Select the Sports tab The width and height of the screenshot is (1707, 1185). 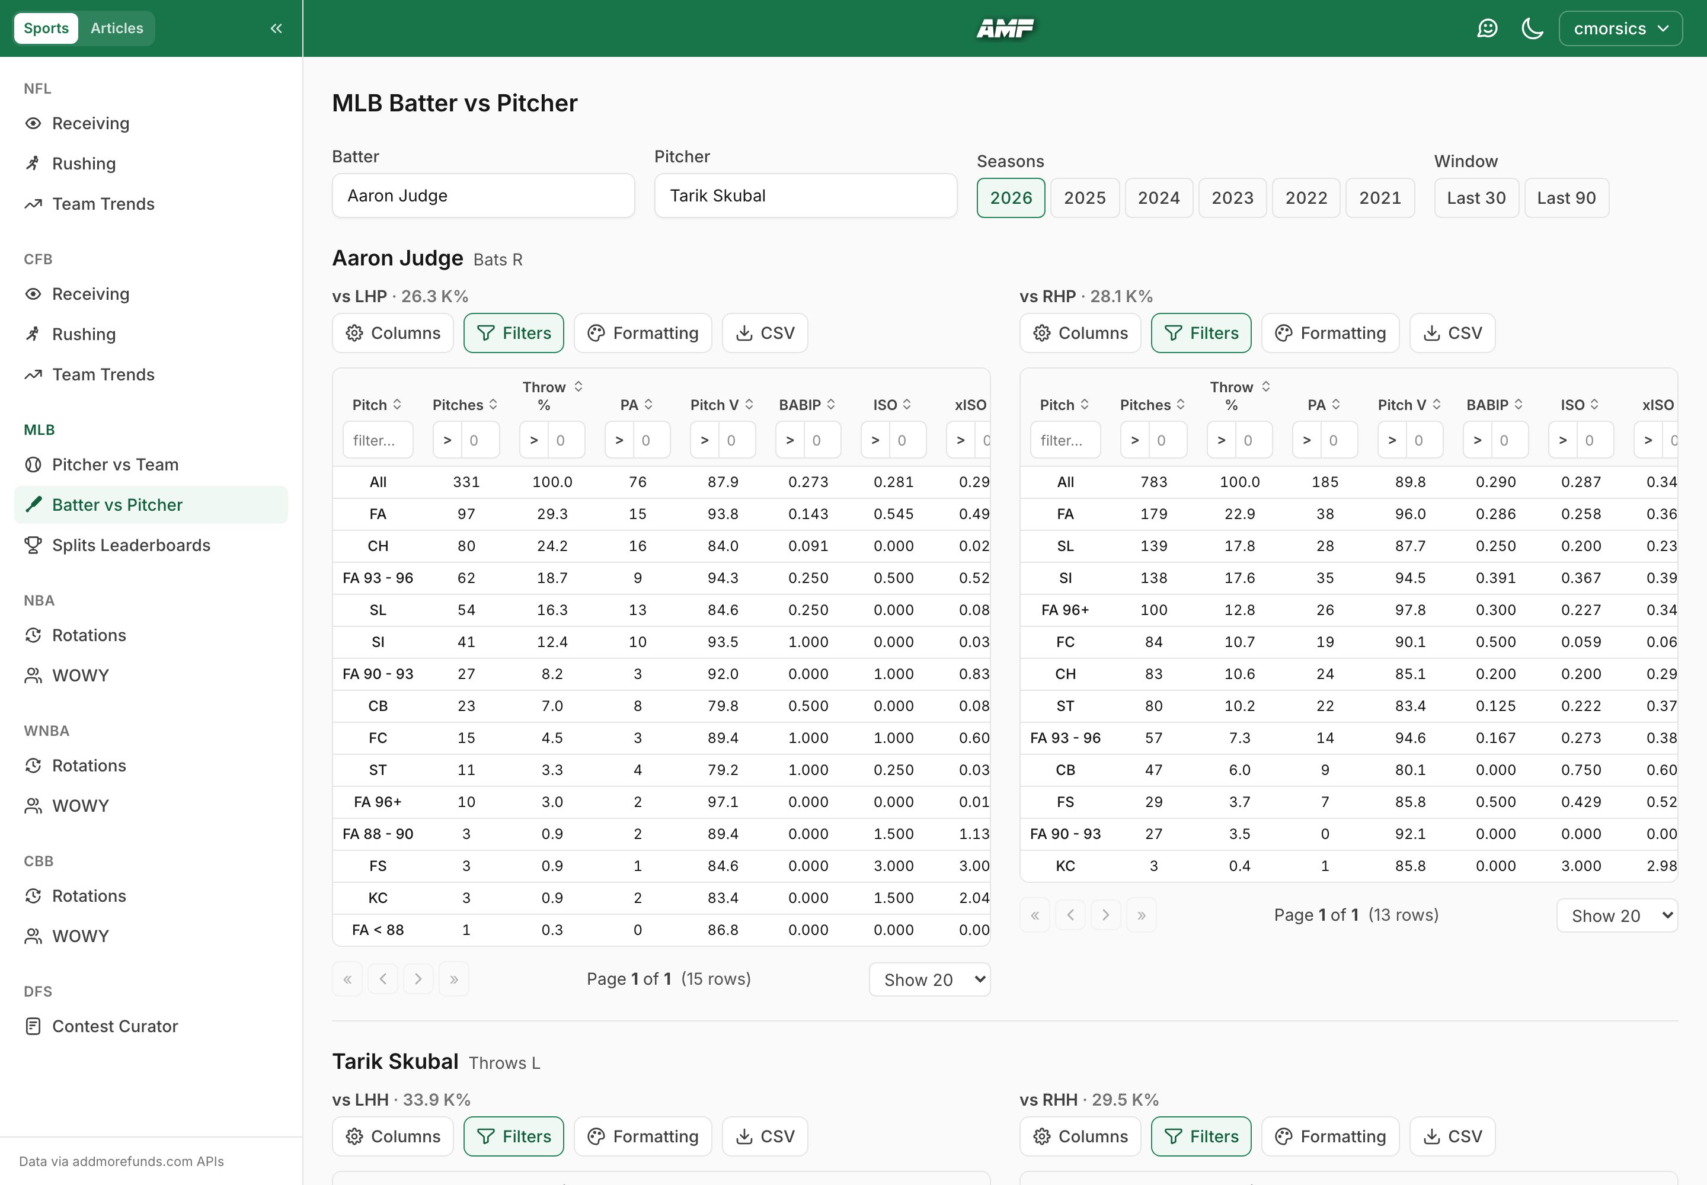pyautogui.click(x=46, y=28)
